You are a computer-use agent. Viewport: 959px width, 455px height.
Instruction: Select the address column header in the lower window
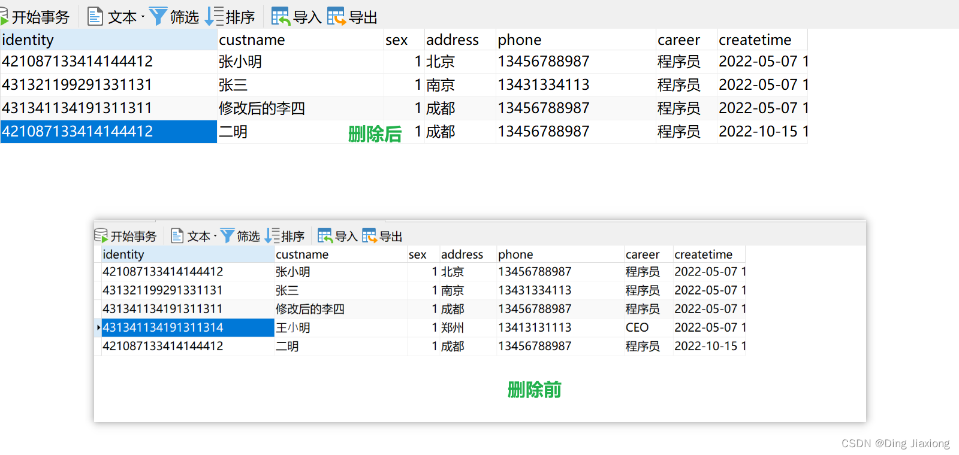(468, 254)
